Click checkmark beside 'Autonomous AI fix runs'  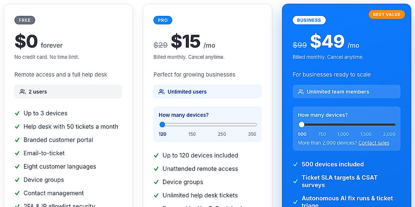(296, 202)
